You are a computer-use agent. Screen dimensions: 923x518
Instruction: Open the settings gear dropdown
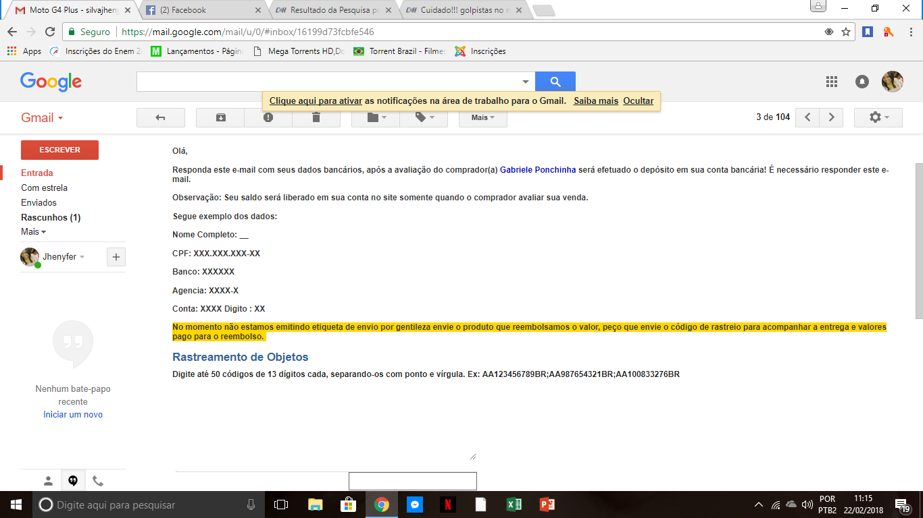[878, 117]
